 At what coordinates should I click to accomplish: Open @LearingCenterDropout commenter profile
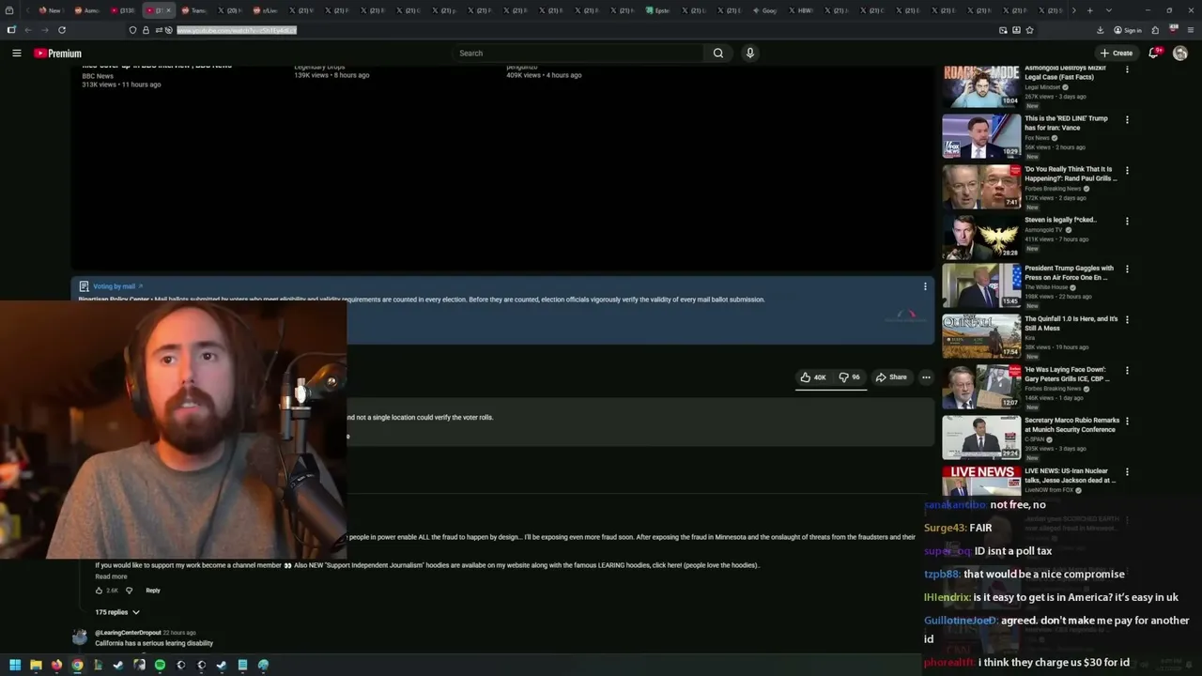point(128,633)
